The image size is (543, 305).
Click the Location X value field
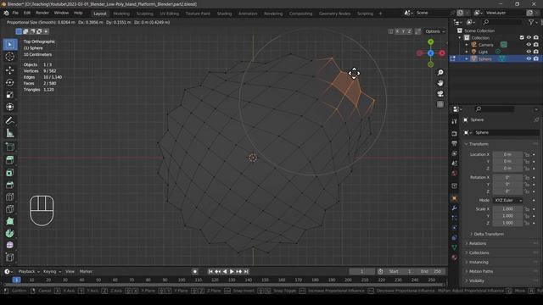pyautogui.click(x=507, y=154)
